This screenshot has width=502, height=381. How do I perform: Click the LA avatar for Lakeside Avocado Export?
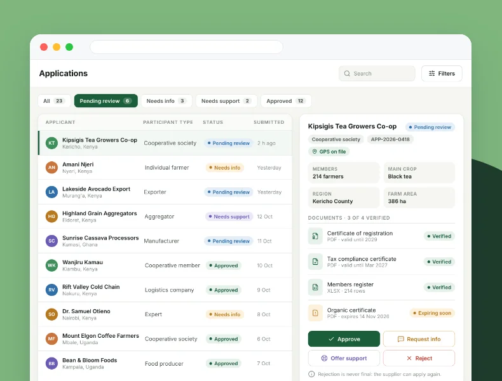click(51, 192)
